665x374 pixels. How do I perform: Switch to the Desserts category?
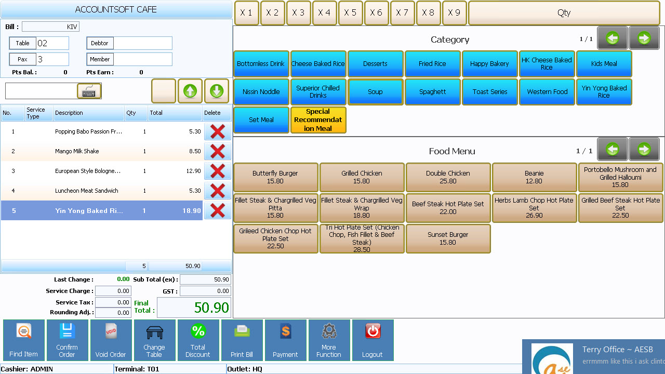(376, 64)
